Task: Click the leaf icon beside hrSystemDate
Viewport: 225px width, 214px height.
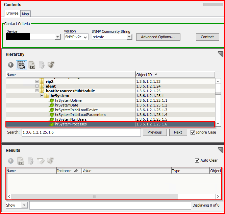Action: (51, 105)
